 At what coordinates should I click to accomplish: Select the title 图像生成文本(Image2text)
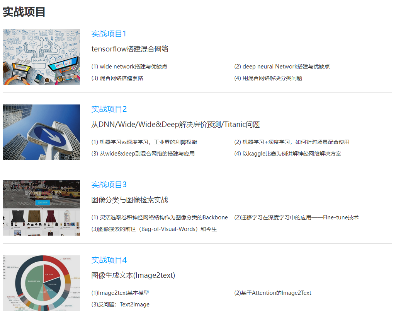point(133,275)
